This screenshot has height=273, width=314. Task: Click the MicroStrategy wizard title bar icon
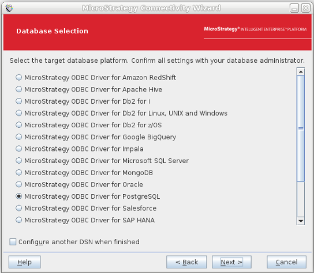click(9, 8)
